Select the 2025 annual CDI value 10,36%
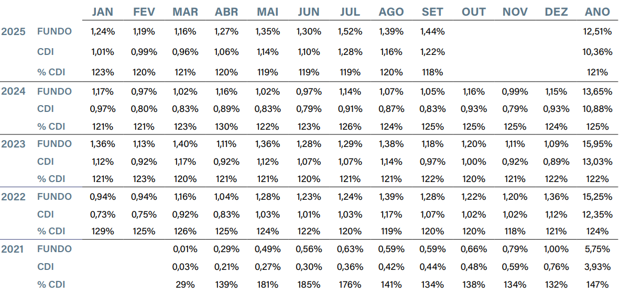The width and height of the screenshot is (620, 295). 597,52
